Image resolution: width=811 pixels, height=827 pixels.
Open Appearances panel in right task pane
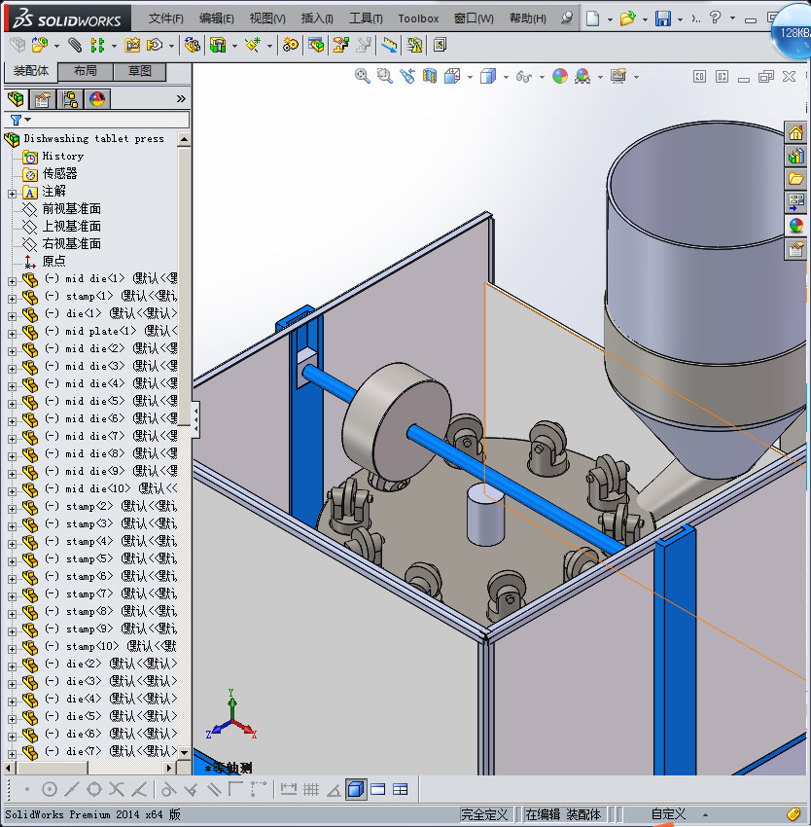point(796,226)
